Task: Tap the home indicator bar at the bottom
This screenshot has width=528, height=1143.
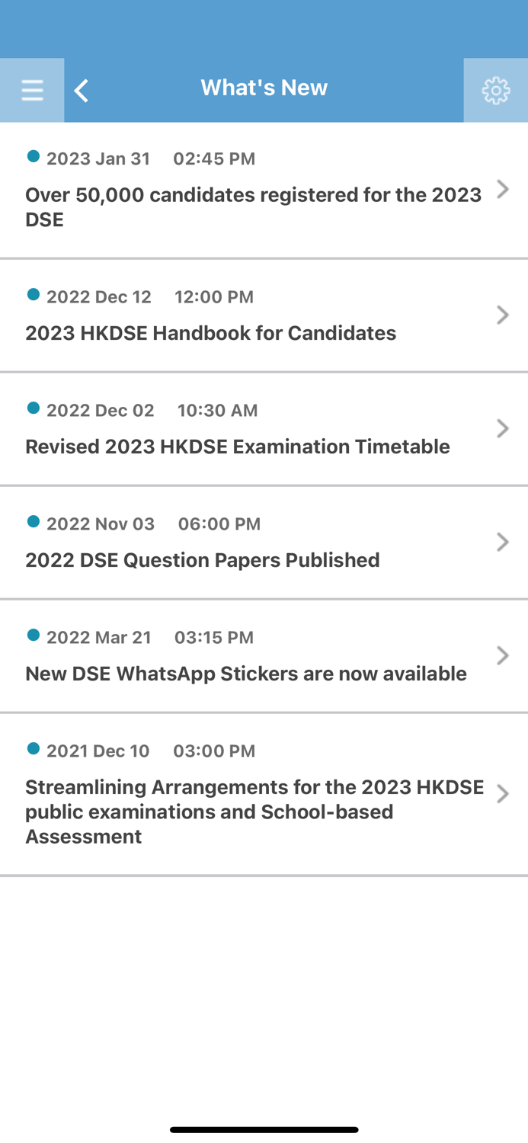Action: point(264,1129)
